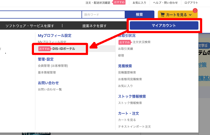Click the main search keyword field
Viewport: 210px width, 135px height.
[41, 15]
